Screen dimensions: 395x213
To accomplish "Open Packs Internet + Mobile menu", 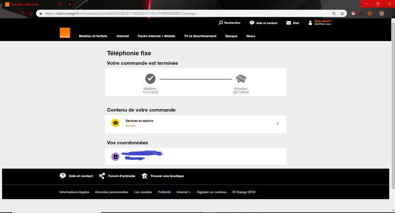I will coord(156,36).
